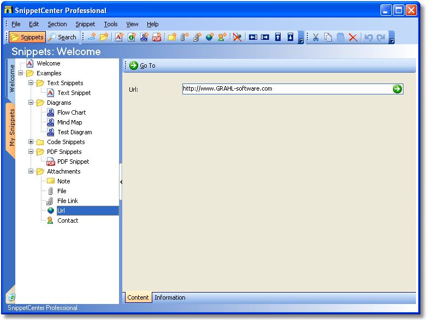This screenshot has width=428, height=322.
Task: Collapse the PDF Snippets folder
Action: click(x=31, y=152)
